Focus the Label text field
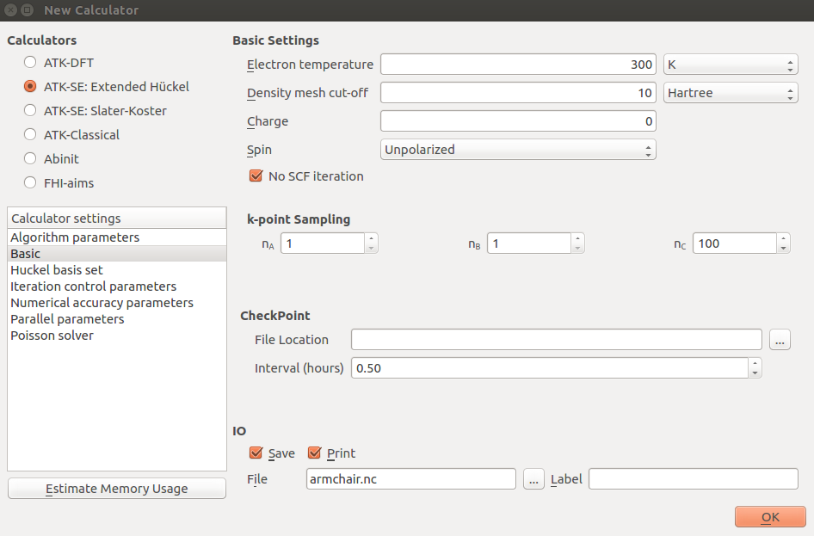814x536 pixels. coord(693,479)
